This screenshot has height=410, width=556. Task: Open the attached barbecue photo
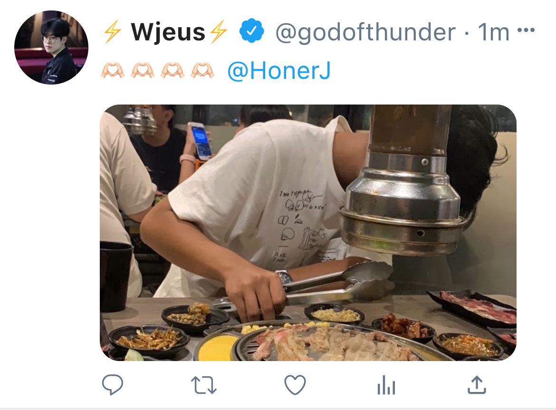[x=308, y=233]
